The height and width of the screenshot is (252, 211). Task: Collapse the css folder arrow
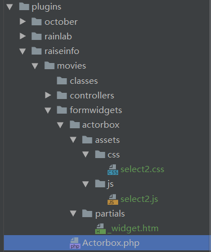click(x=86, y=155)
